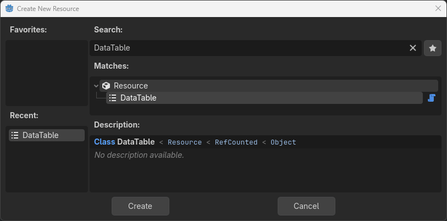Clear the search text with X icon

pyautogui.click(x=413, y=48)
